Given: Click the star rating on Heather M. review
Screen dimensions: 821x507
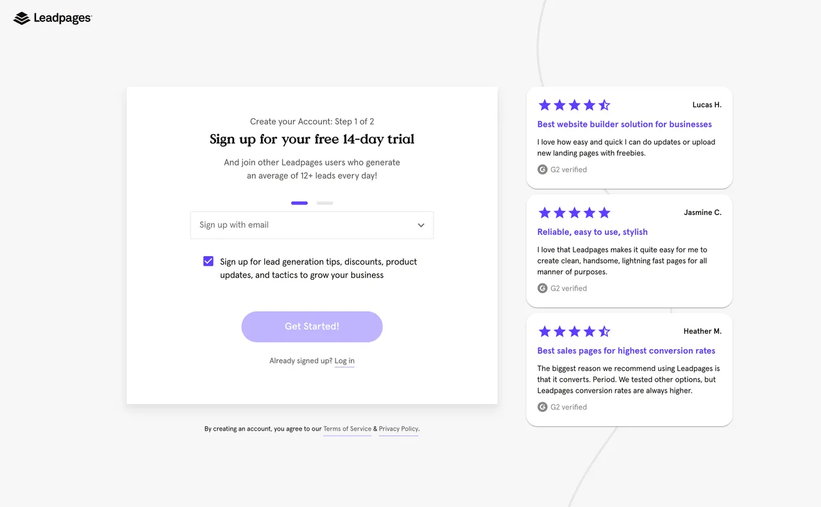Looking at the screenshot, I should [x=574, y=332].
